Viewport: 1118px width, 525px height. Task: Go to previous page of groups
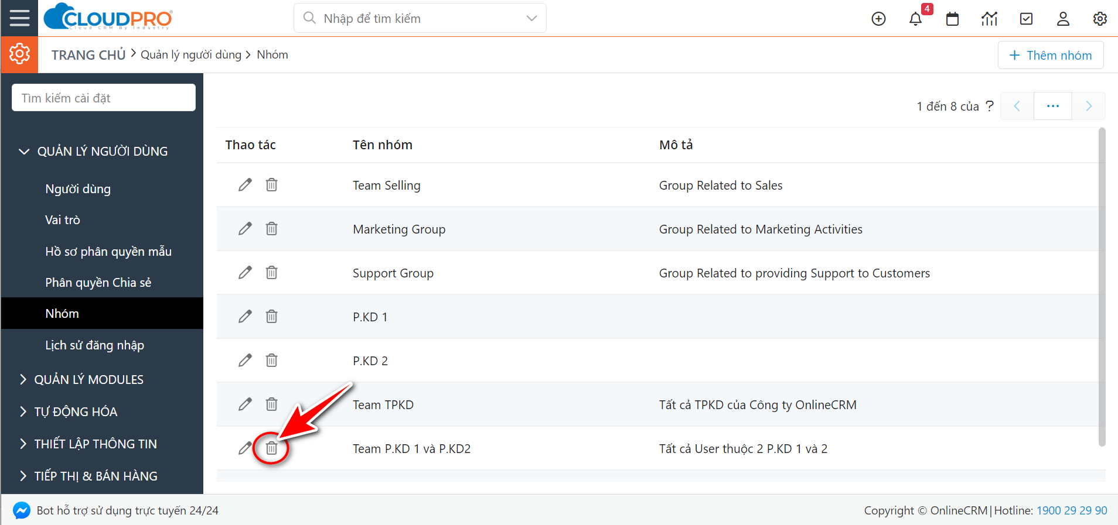pyautogui.click(x=1017, y=106)
